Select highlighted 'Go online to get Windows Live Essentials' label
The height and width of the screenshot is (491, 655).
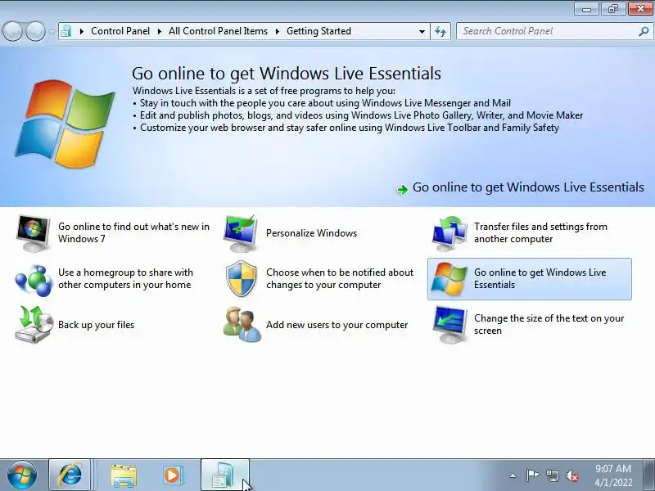coord(540,278)
